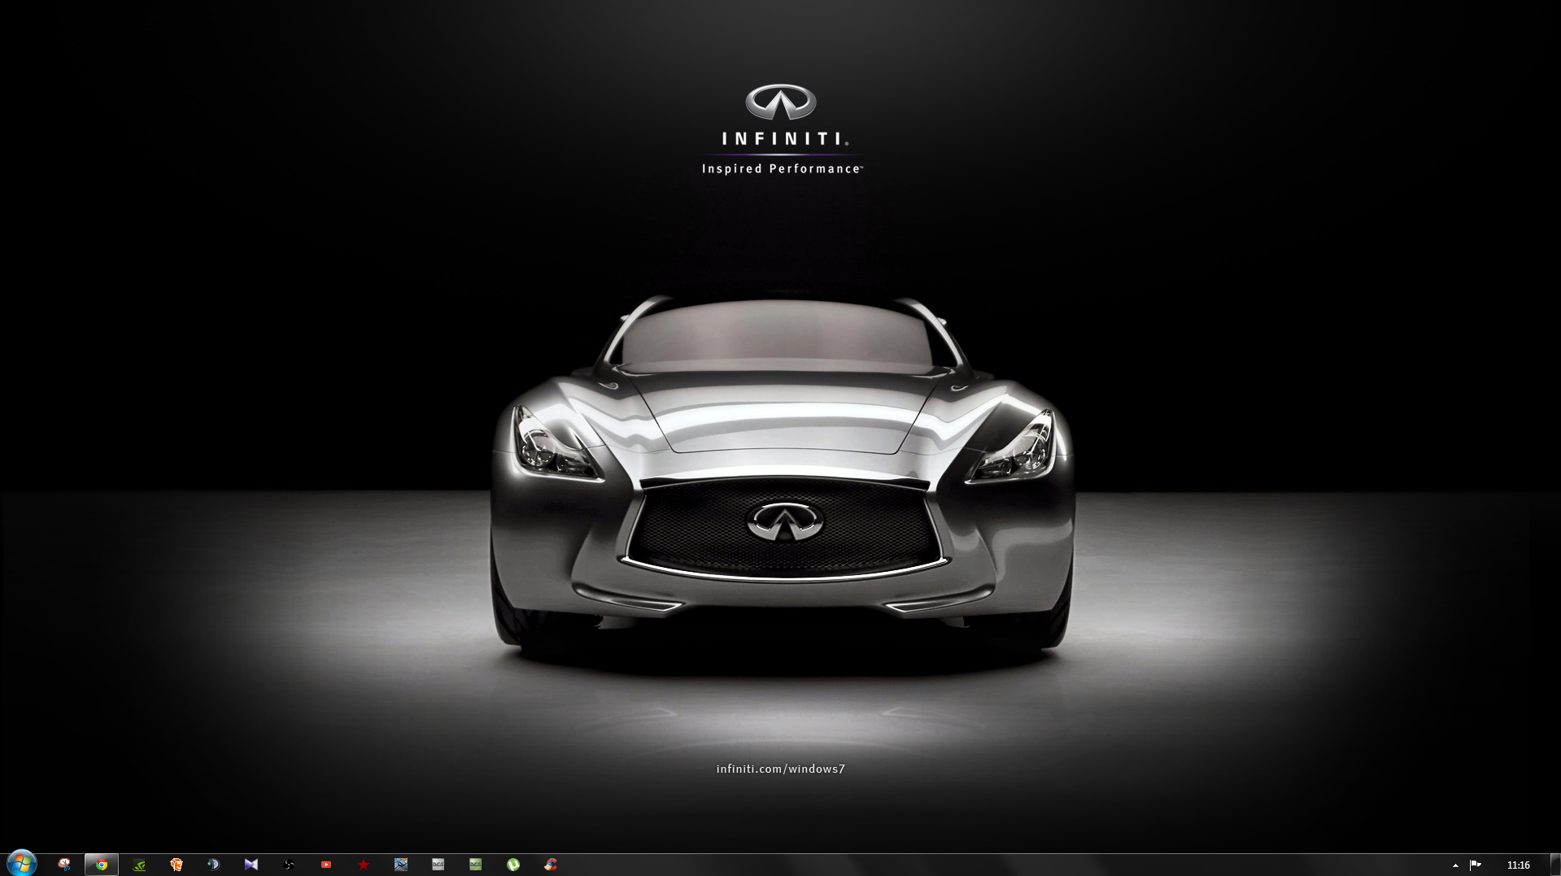Launch uTorrent from the taskbar
The height and width of the screenshot is (876, 1561).
513,865
